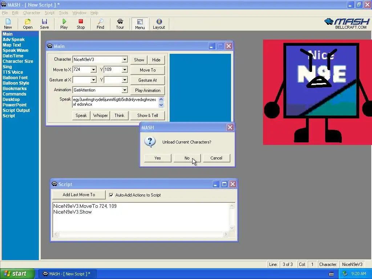Click scroll down arrow of Speak text box
The width and height of the screenshot is (372, 279).
click(x=161, y=105)
